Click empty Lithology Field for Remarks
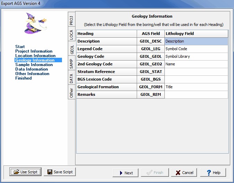 tap(196, 95)
